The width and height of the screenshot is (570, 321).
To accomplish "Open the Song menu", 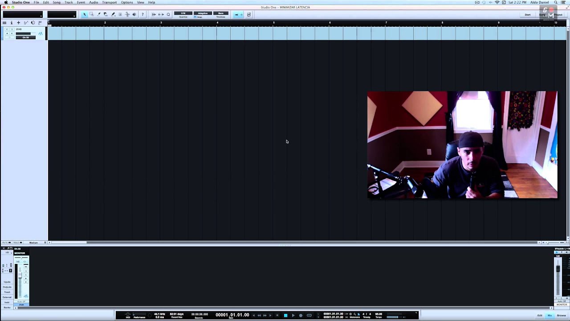I will coord(57,2).
